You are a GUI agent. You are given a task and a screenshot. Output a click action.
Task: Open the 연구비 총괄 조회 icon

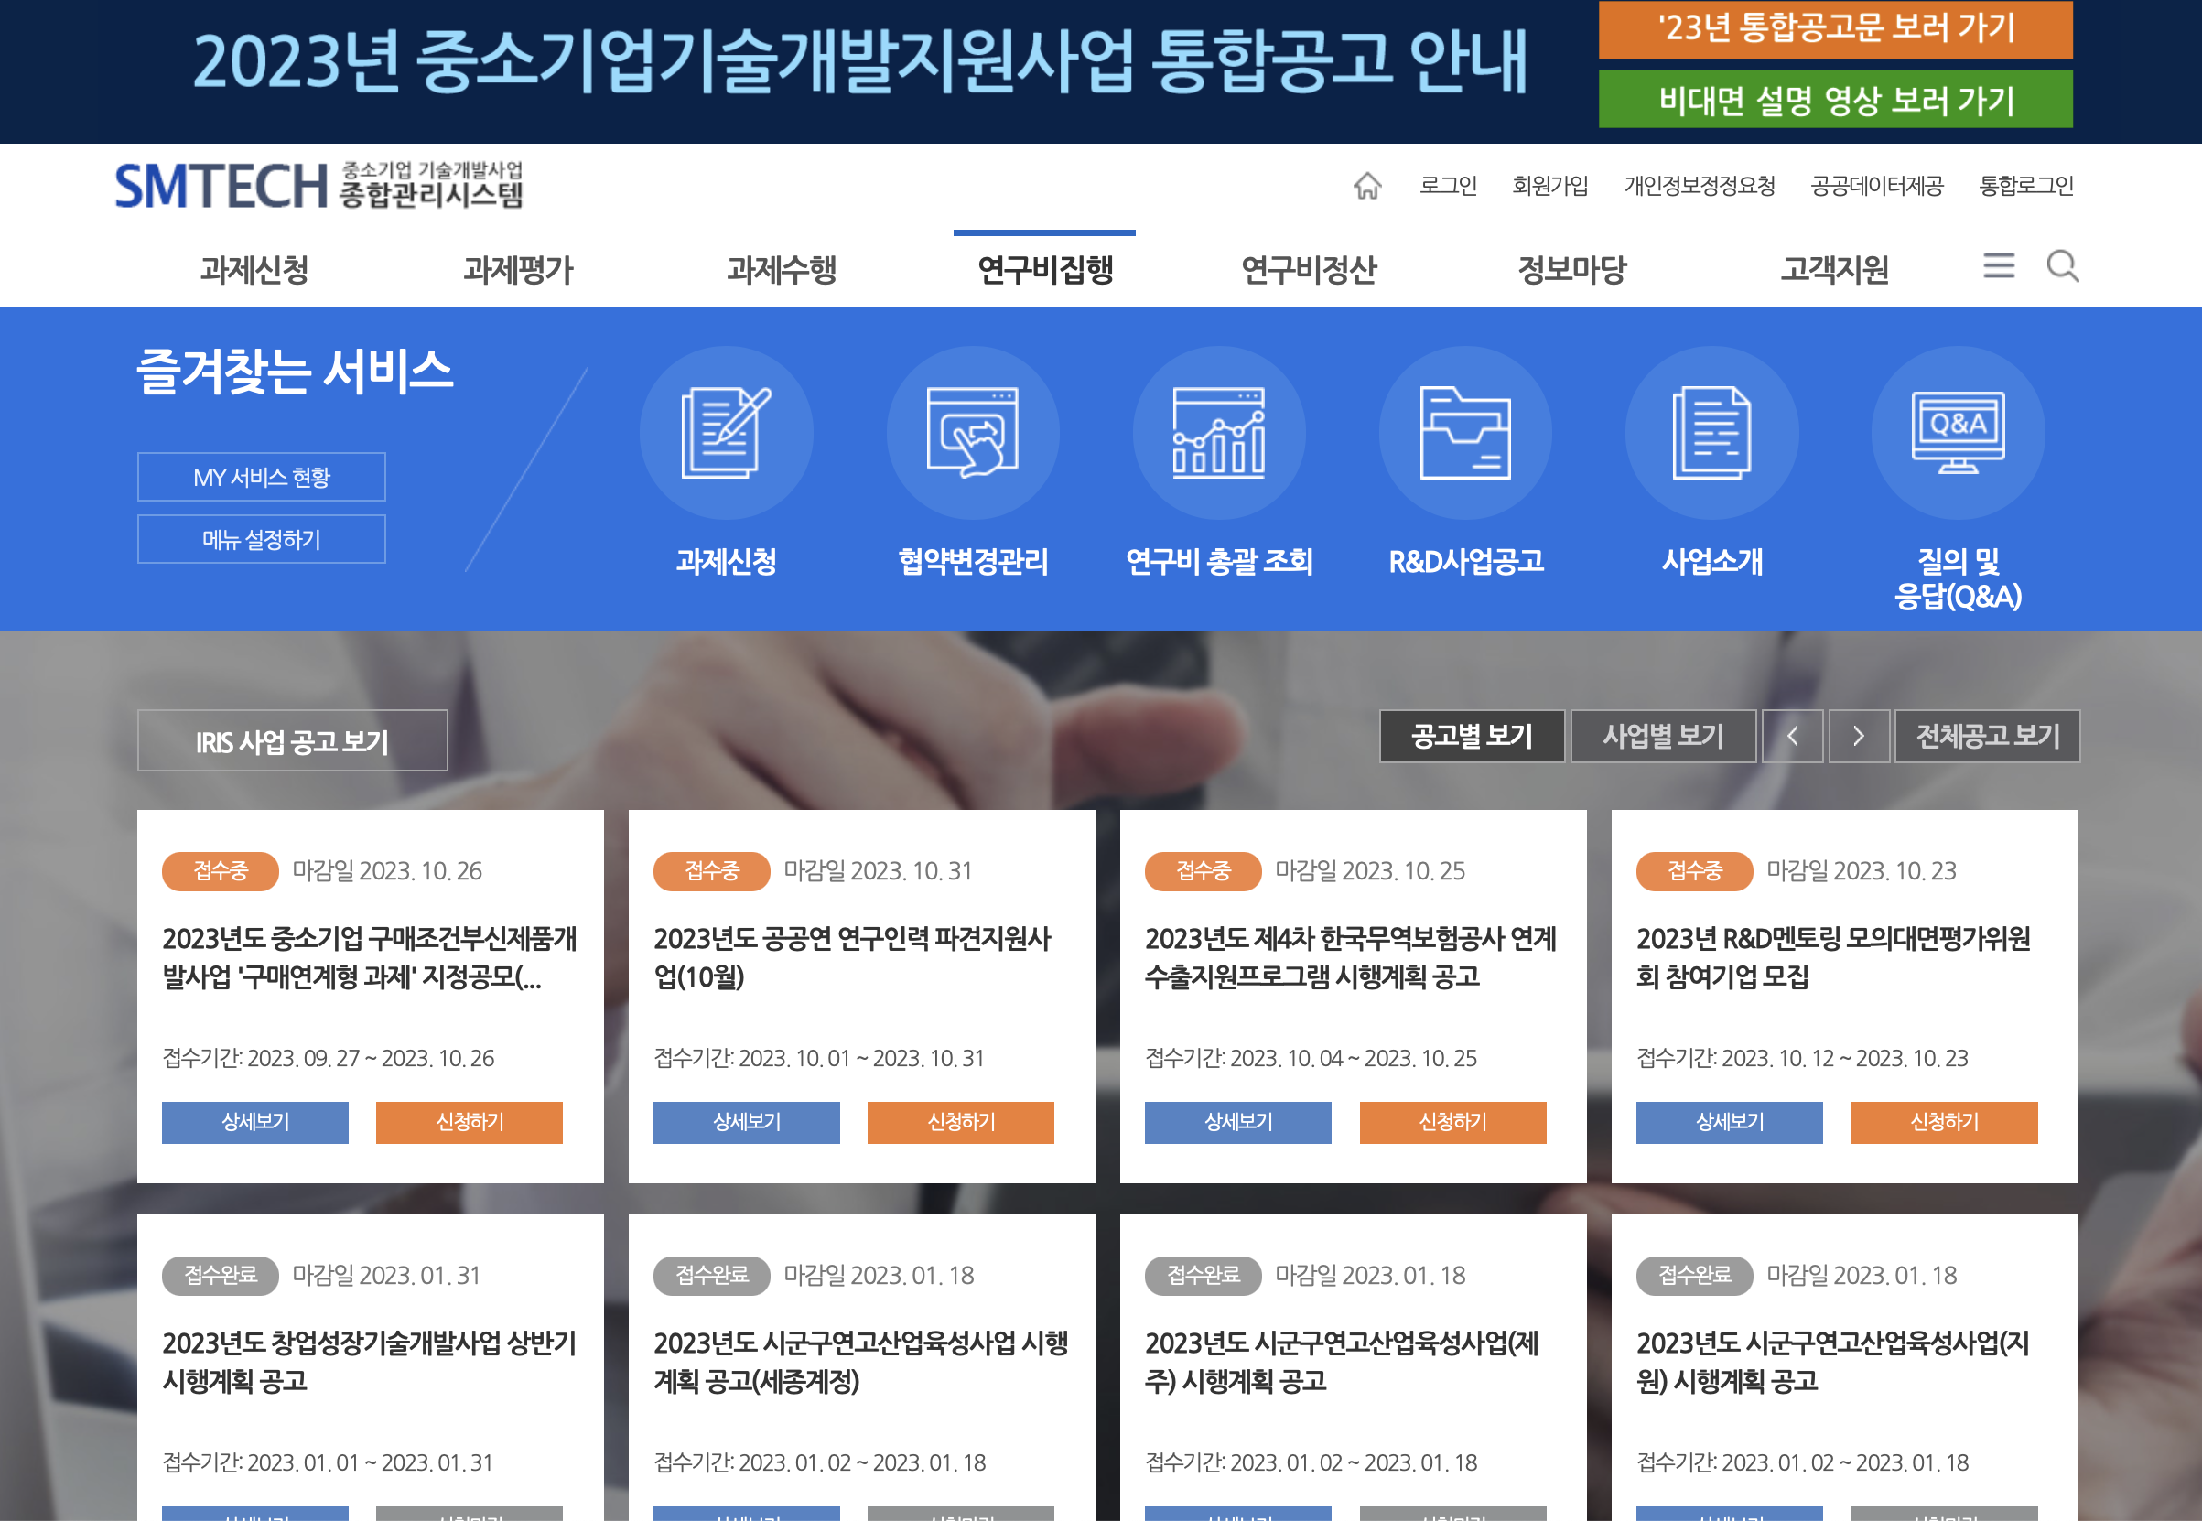[1220, 434]
